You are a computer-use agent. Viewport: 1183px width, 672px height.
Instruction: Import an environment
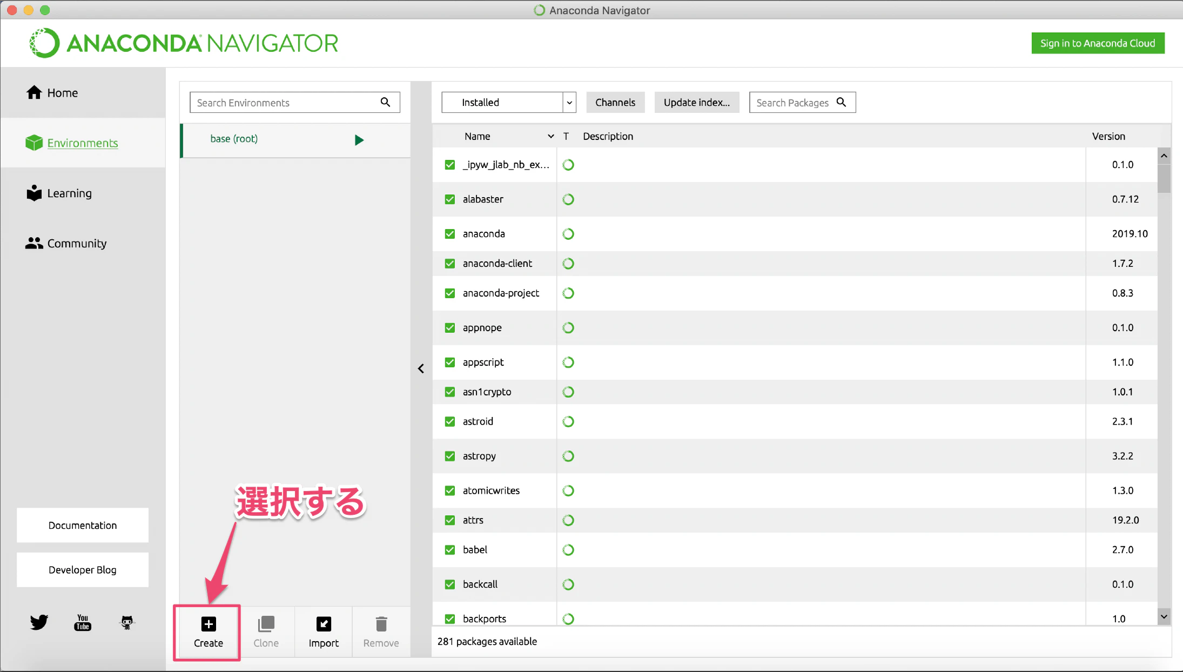(x=324, y=632)
